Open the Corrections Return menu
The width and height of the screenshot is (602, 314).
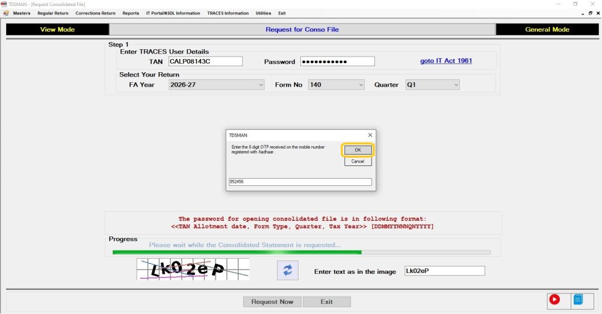[x=95, y=13]
